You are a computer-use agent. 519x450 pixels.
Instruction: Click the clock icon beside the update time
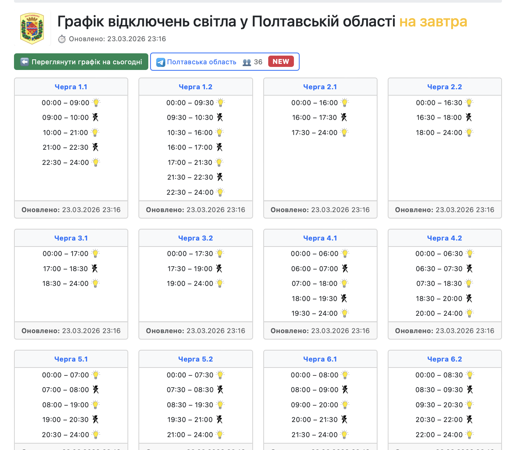(62, 39)
